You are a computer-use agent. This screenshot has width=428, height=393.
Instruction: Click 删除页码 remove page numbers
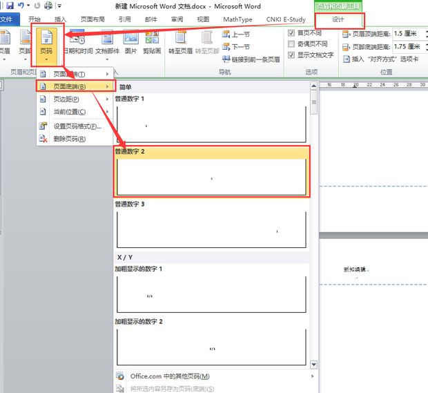pos(69,139)
